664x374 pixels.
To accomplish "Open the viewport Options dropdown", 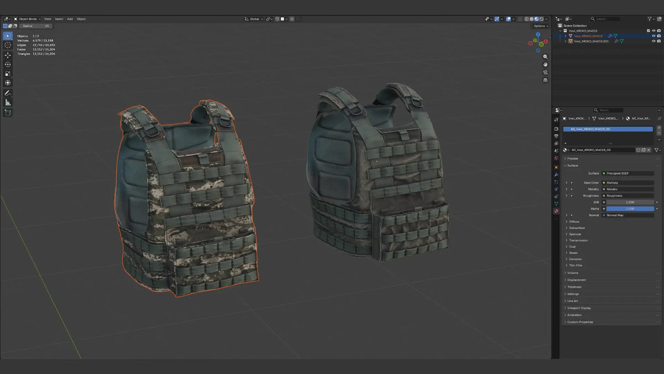I will click(x=541, y=26).
